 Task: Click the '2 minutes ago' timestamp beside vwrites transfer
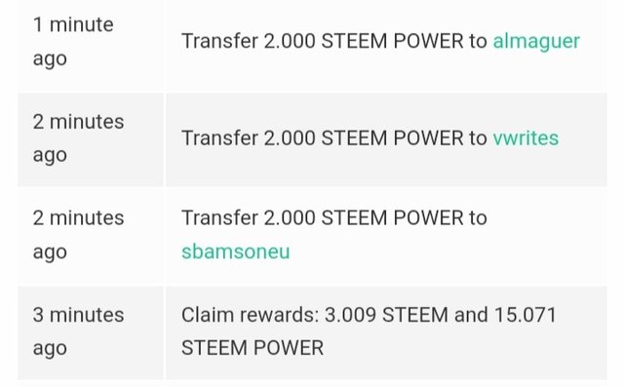coord(78,138)
